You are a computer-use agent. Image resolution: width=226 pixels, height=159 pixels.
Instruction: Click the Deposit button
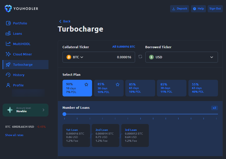[180, 9]
